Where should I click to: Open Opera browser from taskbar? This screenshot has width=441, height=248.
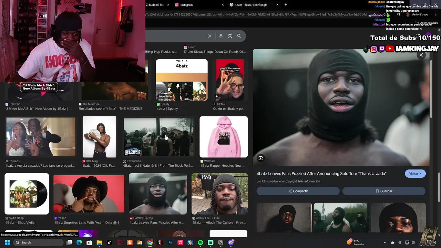[x=120, y=242]
